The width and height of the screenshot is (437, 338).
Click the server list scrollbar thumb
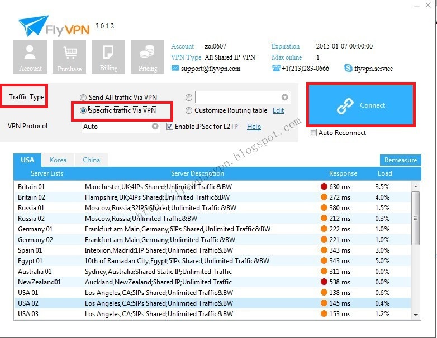(416, 218)
